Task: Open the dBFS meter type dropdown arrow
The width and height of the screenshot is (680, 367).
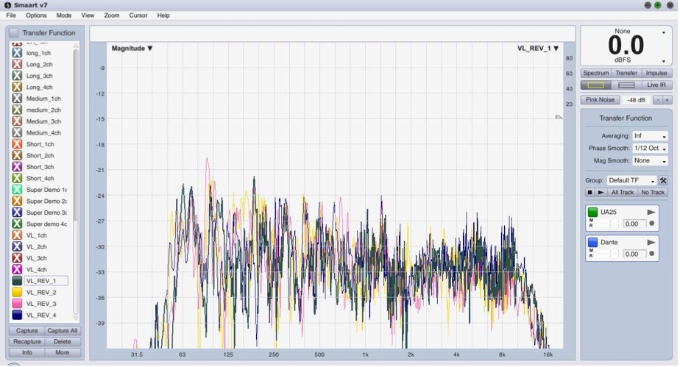Action: tap(664, 61)
